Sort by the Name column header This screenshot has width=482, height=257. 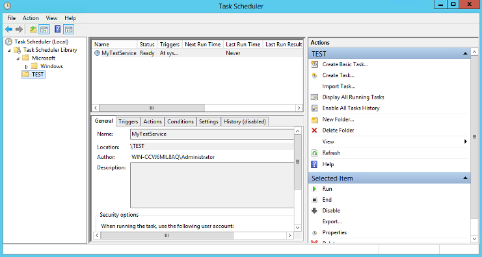114,45
